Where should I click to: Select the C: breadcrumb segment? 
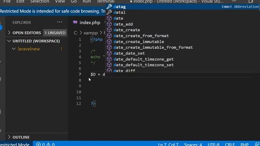[76, 33]
